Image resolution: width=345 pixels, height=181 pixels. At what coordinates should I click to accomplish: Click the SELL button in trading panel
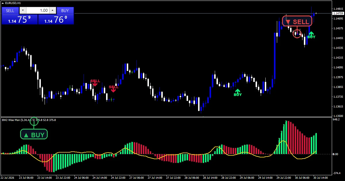(x=10, y=11)
